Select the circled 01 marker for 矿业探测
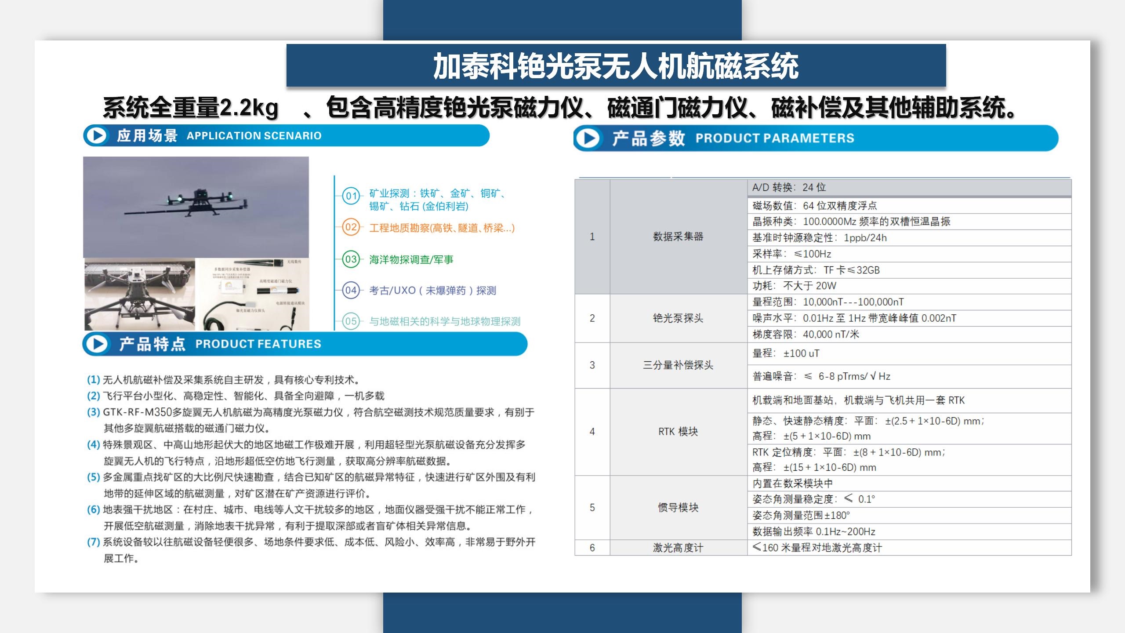Screen dimensions: 1125x633 point(351,196)
